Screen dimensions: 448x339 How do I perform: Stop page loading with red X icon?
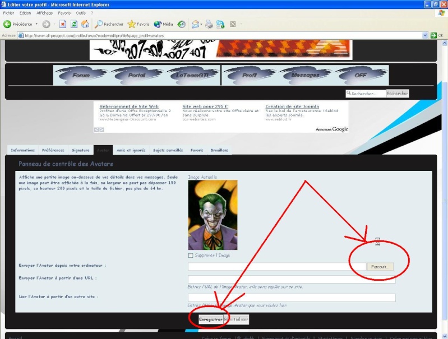[63, 24]
